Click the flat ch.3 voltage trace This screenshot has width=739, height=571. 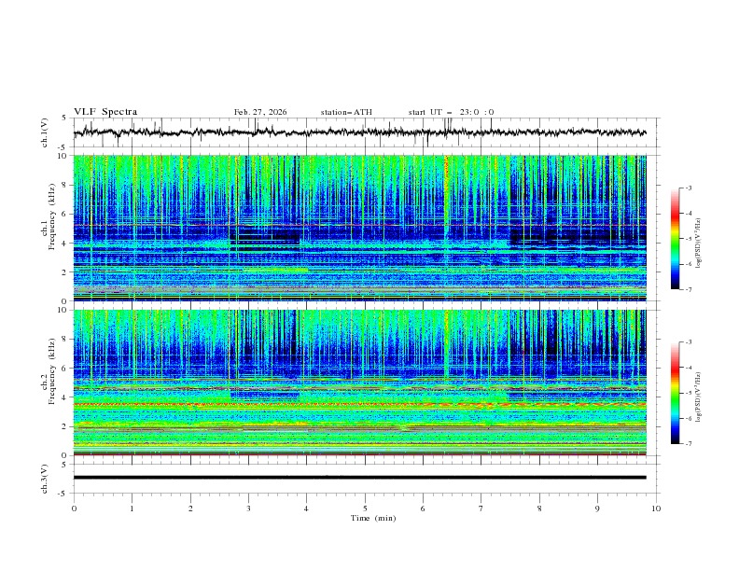tap(359, 478)
